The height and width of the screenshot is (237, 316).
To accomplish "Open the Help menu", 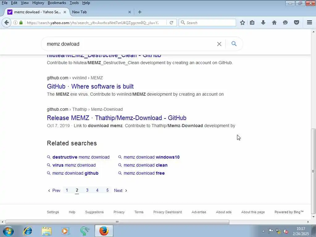I will (x=86, y=3).
